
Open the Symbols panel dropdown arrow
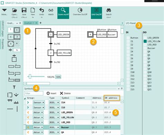click(119, 89)
